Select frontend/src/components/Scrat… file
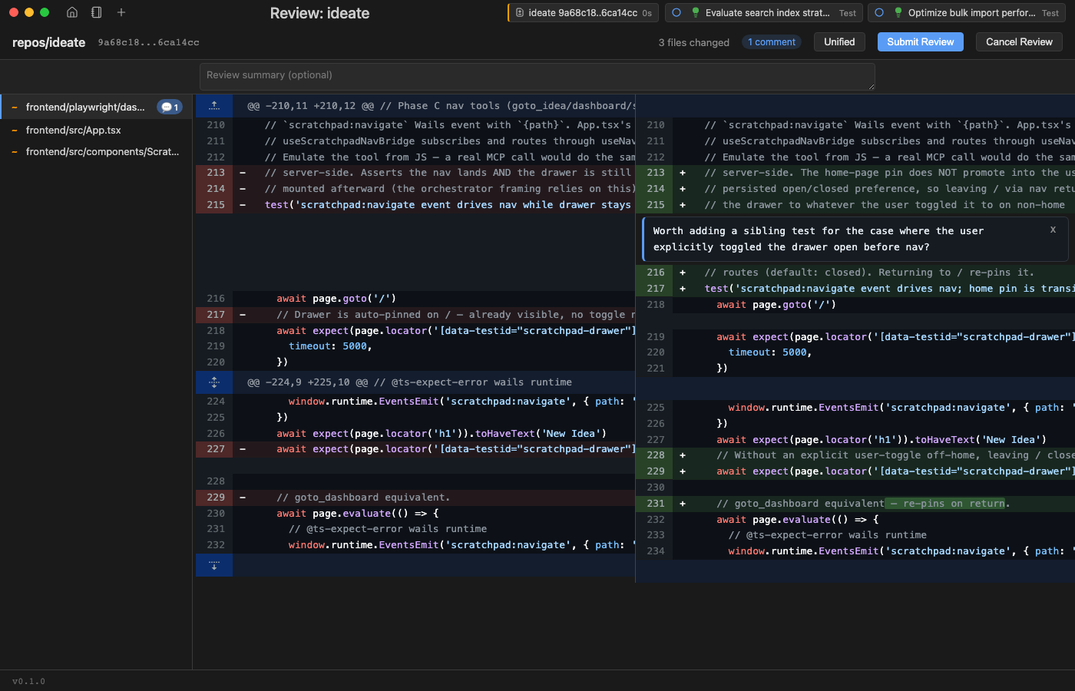 tap(96, 152)
